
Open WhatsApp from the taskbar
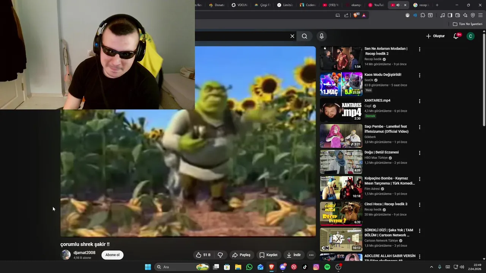(249, 267)
